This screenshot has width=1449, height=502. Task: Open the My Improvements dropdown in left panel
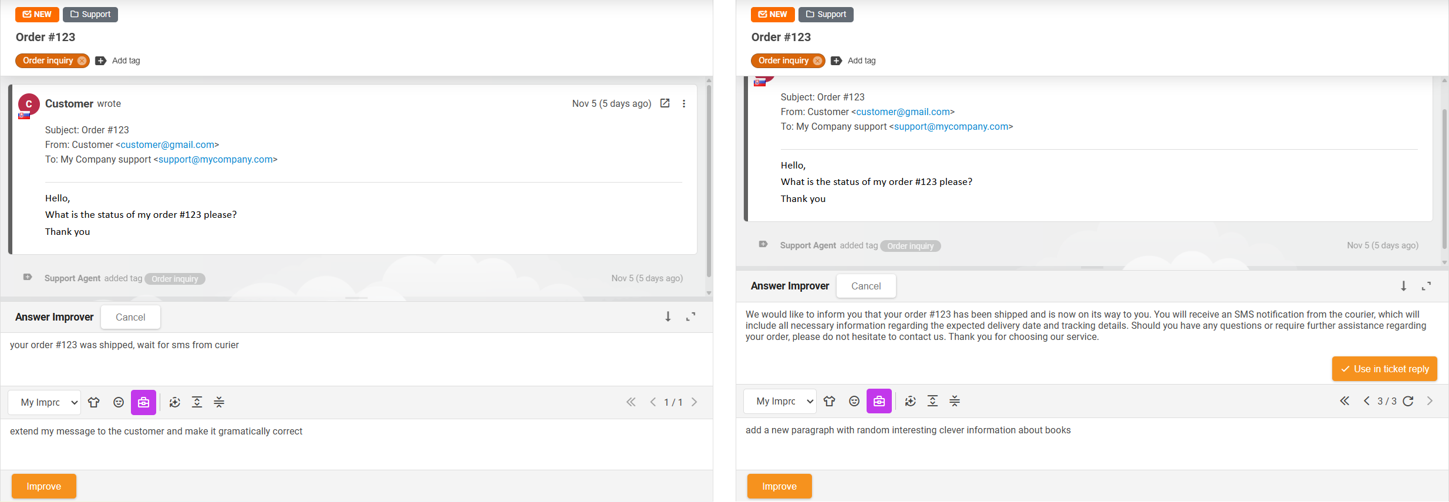click(x=45, y=402)
